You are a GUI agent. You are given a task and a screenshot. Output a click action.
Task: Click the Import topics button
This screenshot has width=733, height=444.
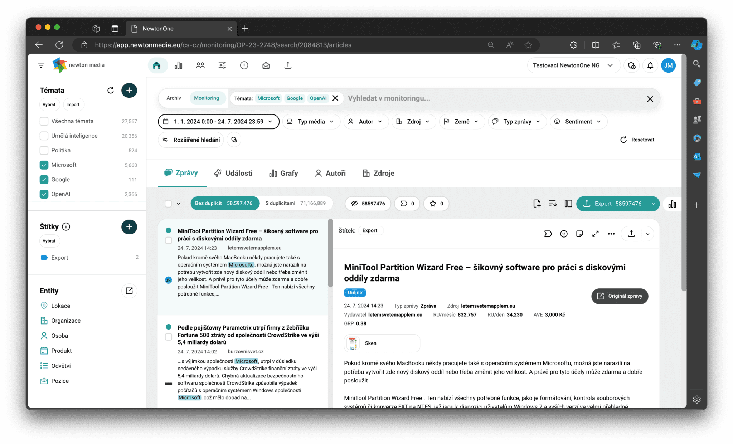[73, 104]
